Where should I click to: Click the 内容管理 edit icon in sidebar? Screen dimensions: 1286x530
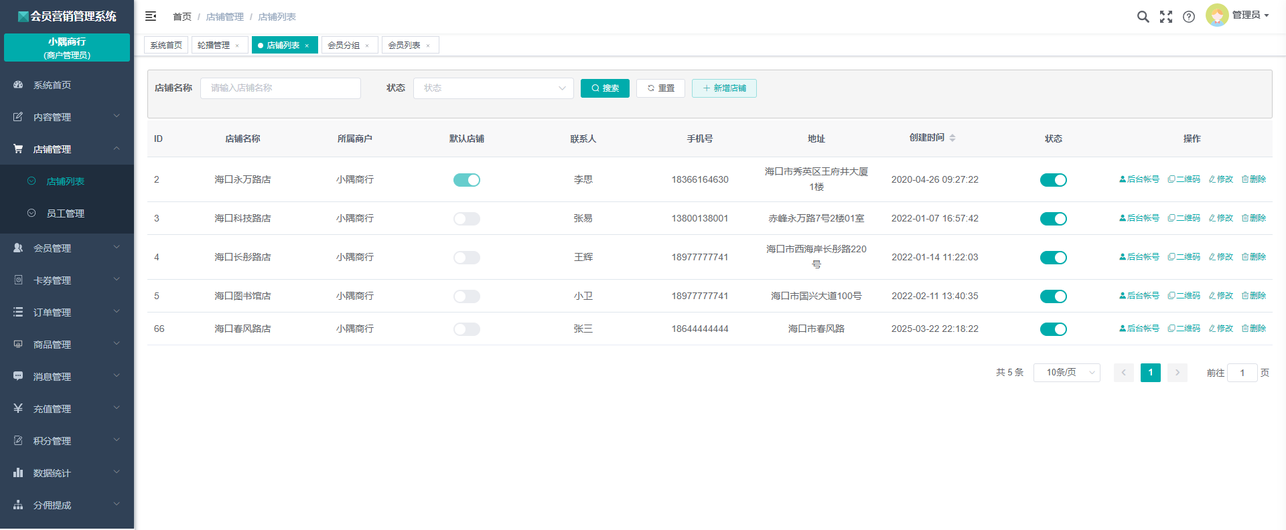(x=18, y=117)
